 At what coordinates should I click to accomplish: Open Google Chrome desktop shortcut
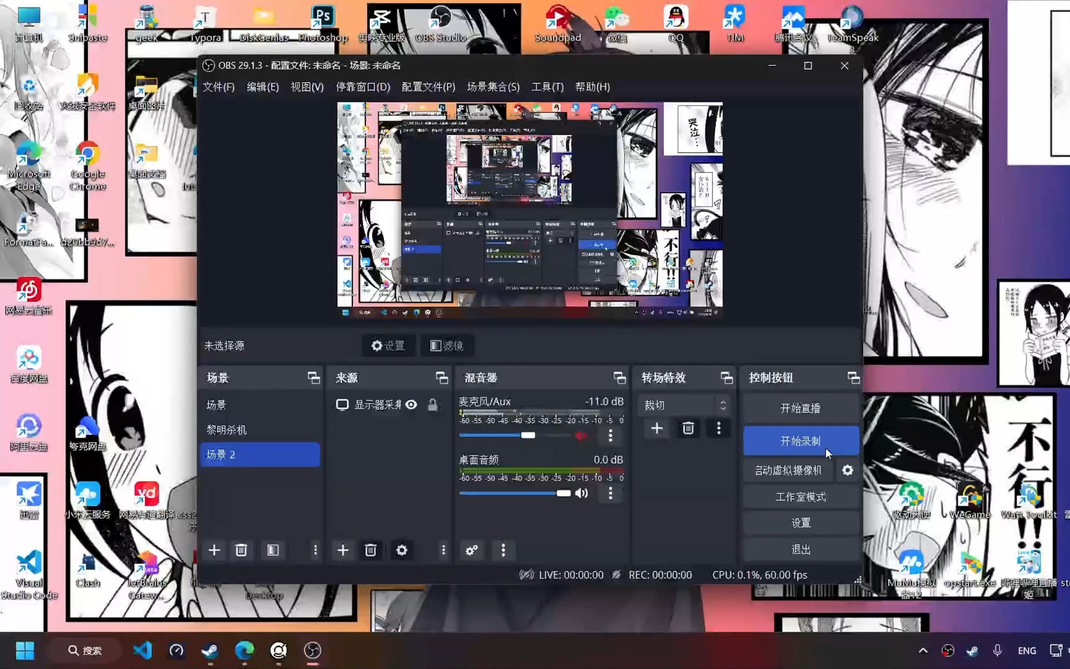click(87, 166)
